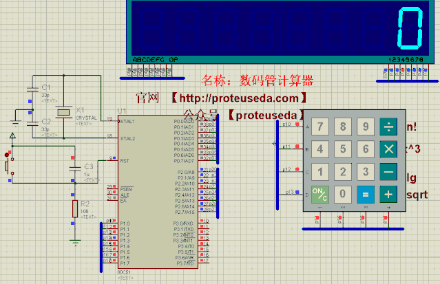This screenshot has height=284, width=440.
Task: Select the ground symbol left of C1/C2
Action: pyautogui.click(x=15, y=123)
